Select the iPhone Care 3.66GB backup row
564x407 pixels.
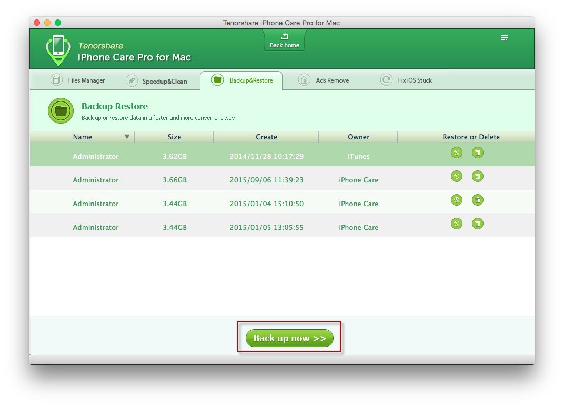pos(237,180)
